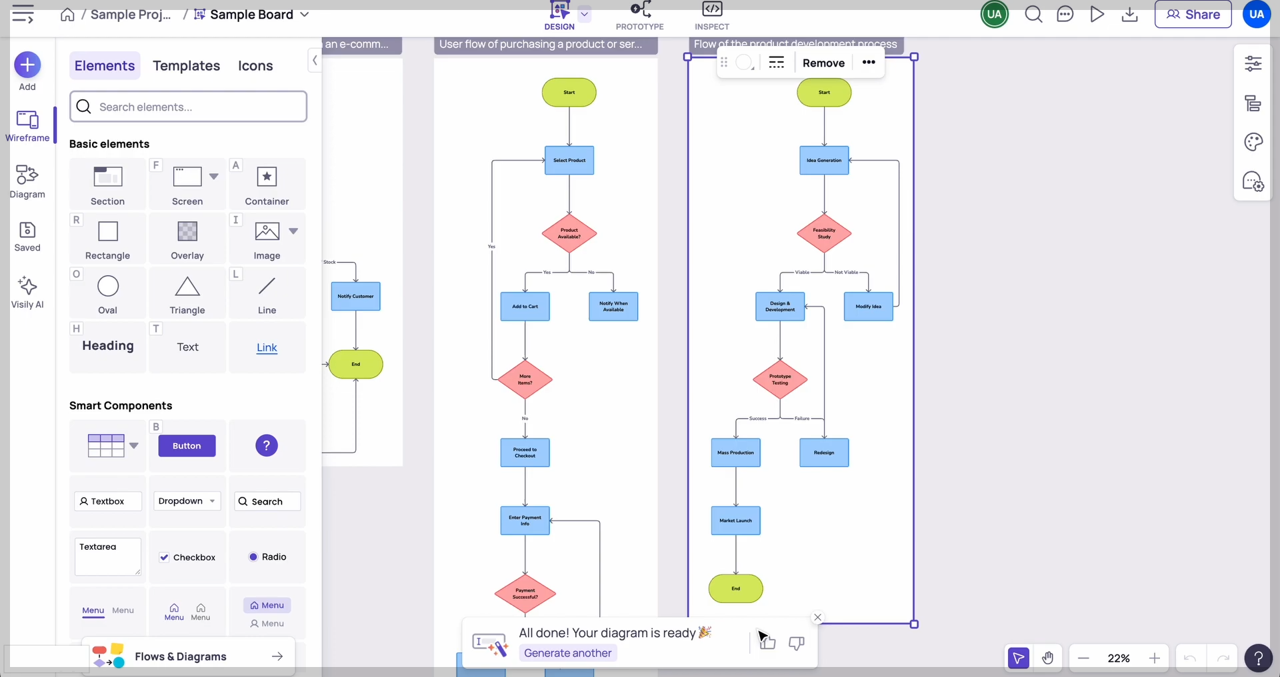Screen dimensions: 1280x677
Task: Switch to the Elements tab
Action: tap(105, 65)
